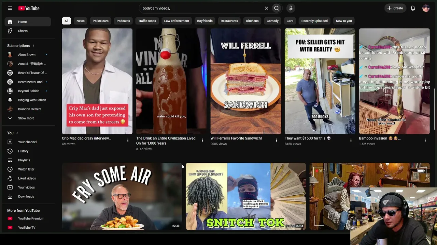Open the Fry Some Air video thumbnail

point(122,196)
